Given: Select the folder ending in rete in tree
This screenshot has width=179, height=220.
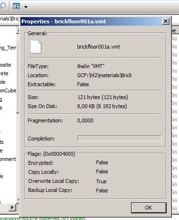Looking at the screenshot, I should (x=4, y=73).
